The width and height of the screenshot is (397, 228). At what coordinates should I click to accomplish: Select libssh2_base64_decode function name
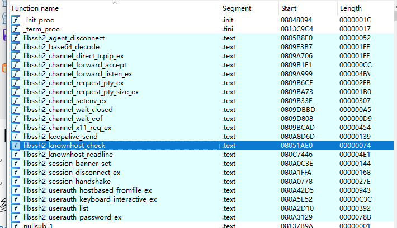point(62,47)
